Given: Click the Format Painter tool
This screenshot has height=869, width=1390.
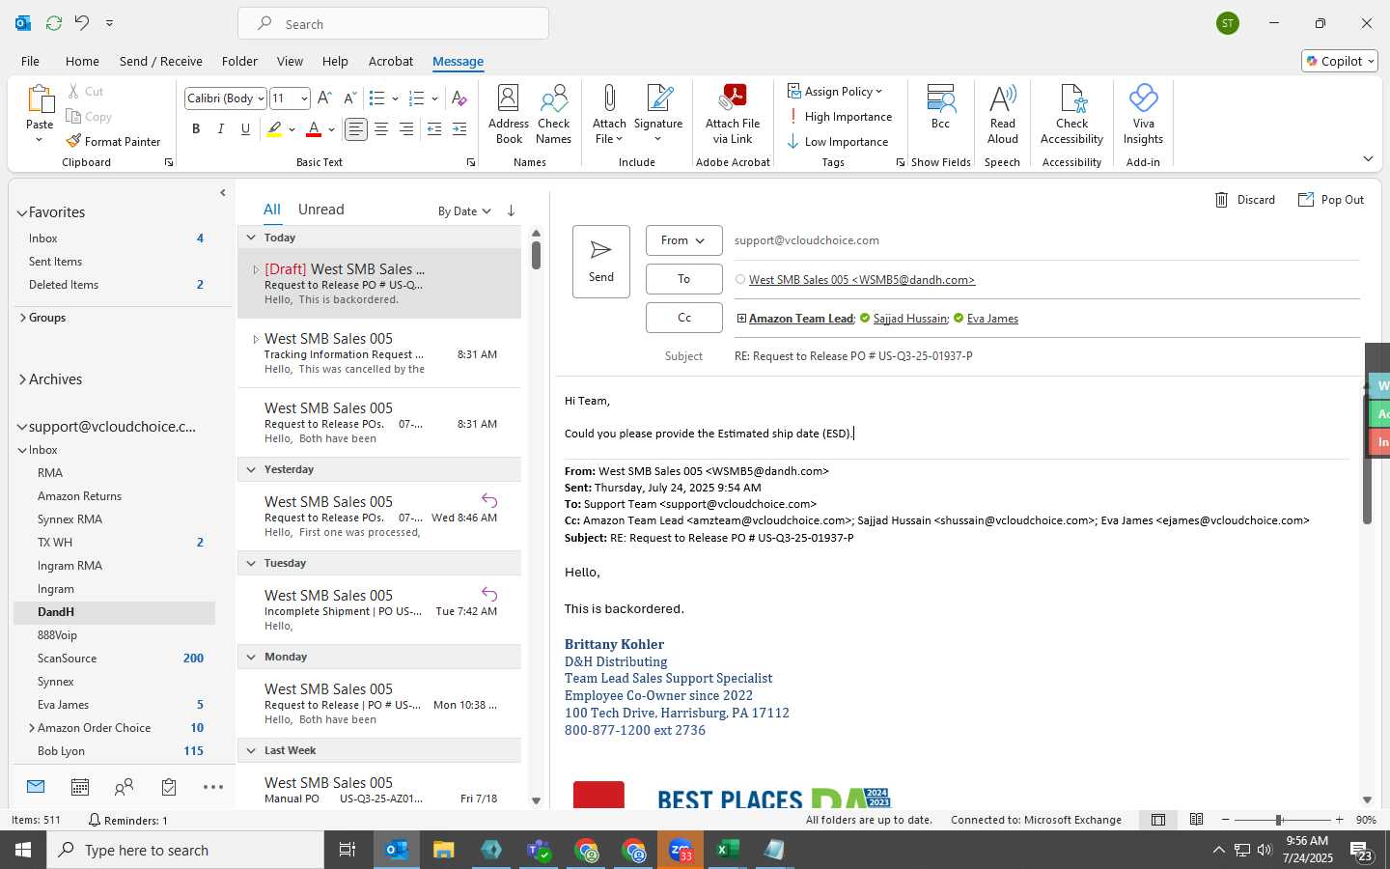Looking at the screenshot, I should [x=113, y=141].
